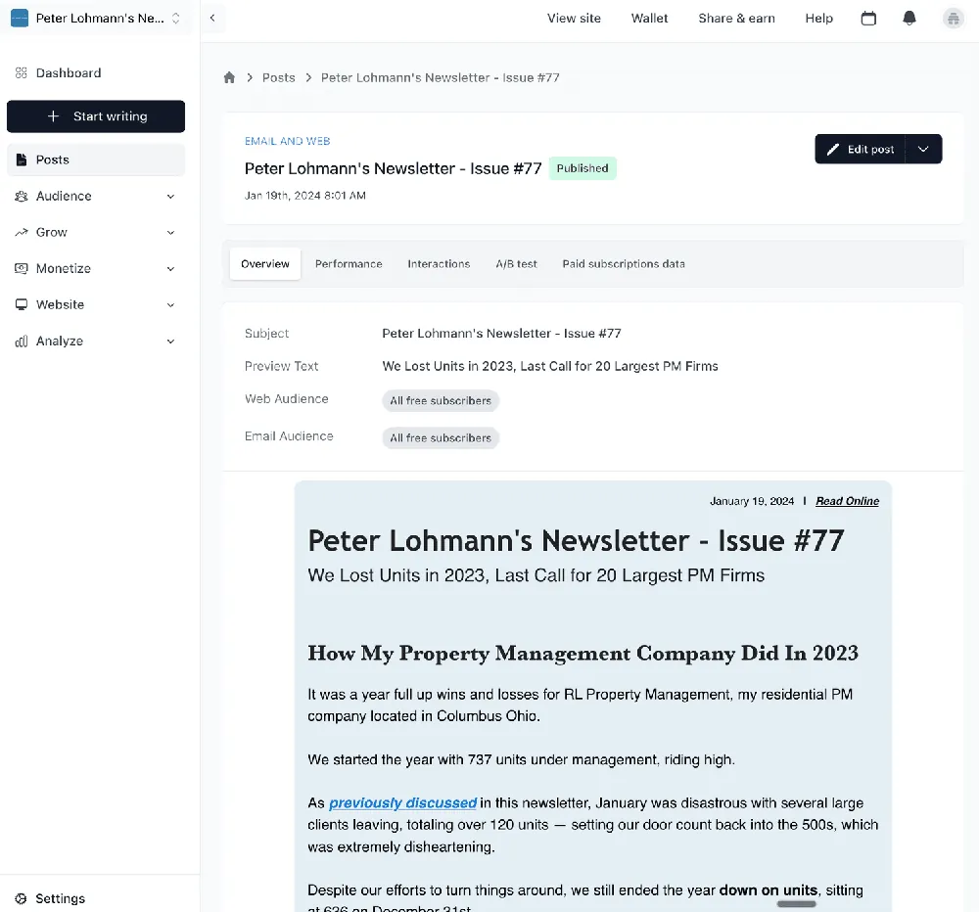Open notifications bell icon

[909, 18]
